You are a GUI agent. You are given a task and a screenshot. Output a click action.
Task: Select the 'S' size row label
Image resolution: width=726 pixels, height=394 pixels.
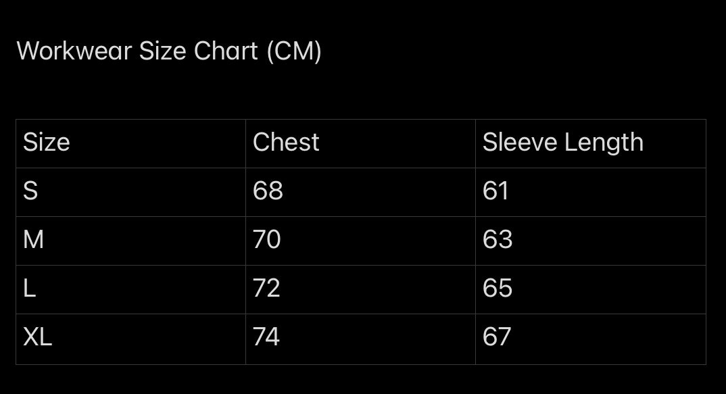tap(30, 191)
